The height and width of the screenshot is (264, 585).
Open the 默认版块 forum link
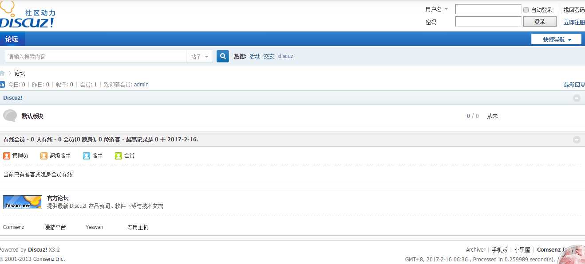click(x=32, y=116)
